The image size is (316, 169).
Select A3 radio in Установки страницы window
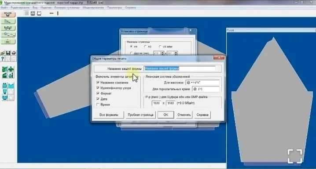145,47
